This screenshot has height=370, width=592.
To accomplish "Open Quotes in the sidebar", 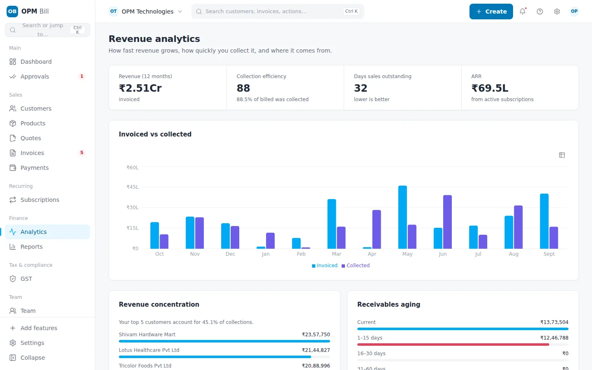I will 47,138.
